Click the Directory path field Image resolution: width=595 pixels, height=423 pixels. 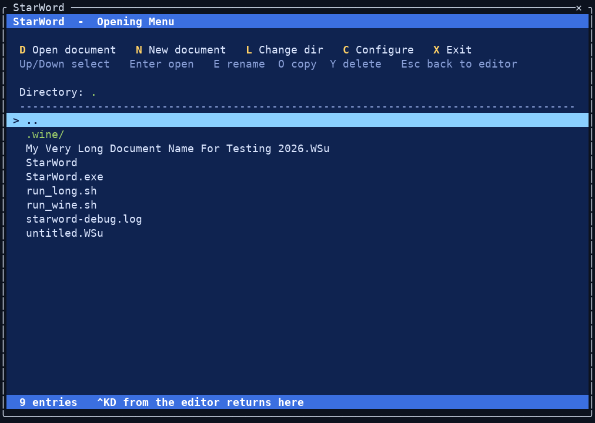click(x=93, y=92)
